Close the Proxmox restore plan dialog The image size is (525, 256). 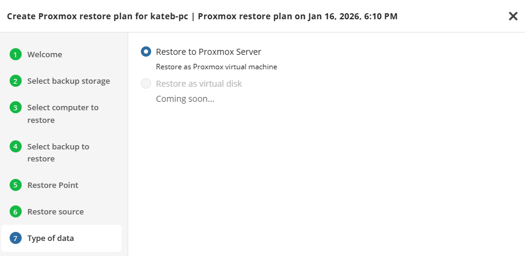pyautogui.click(x=513, y=16)
